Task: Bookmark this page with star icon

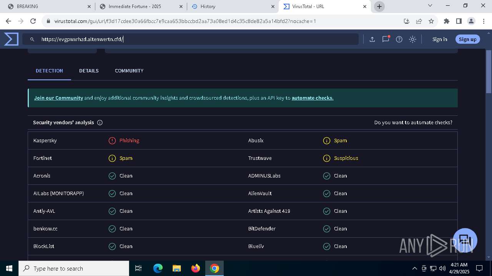Action: (431, 21)
